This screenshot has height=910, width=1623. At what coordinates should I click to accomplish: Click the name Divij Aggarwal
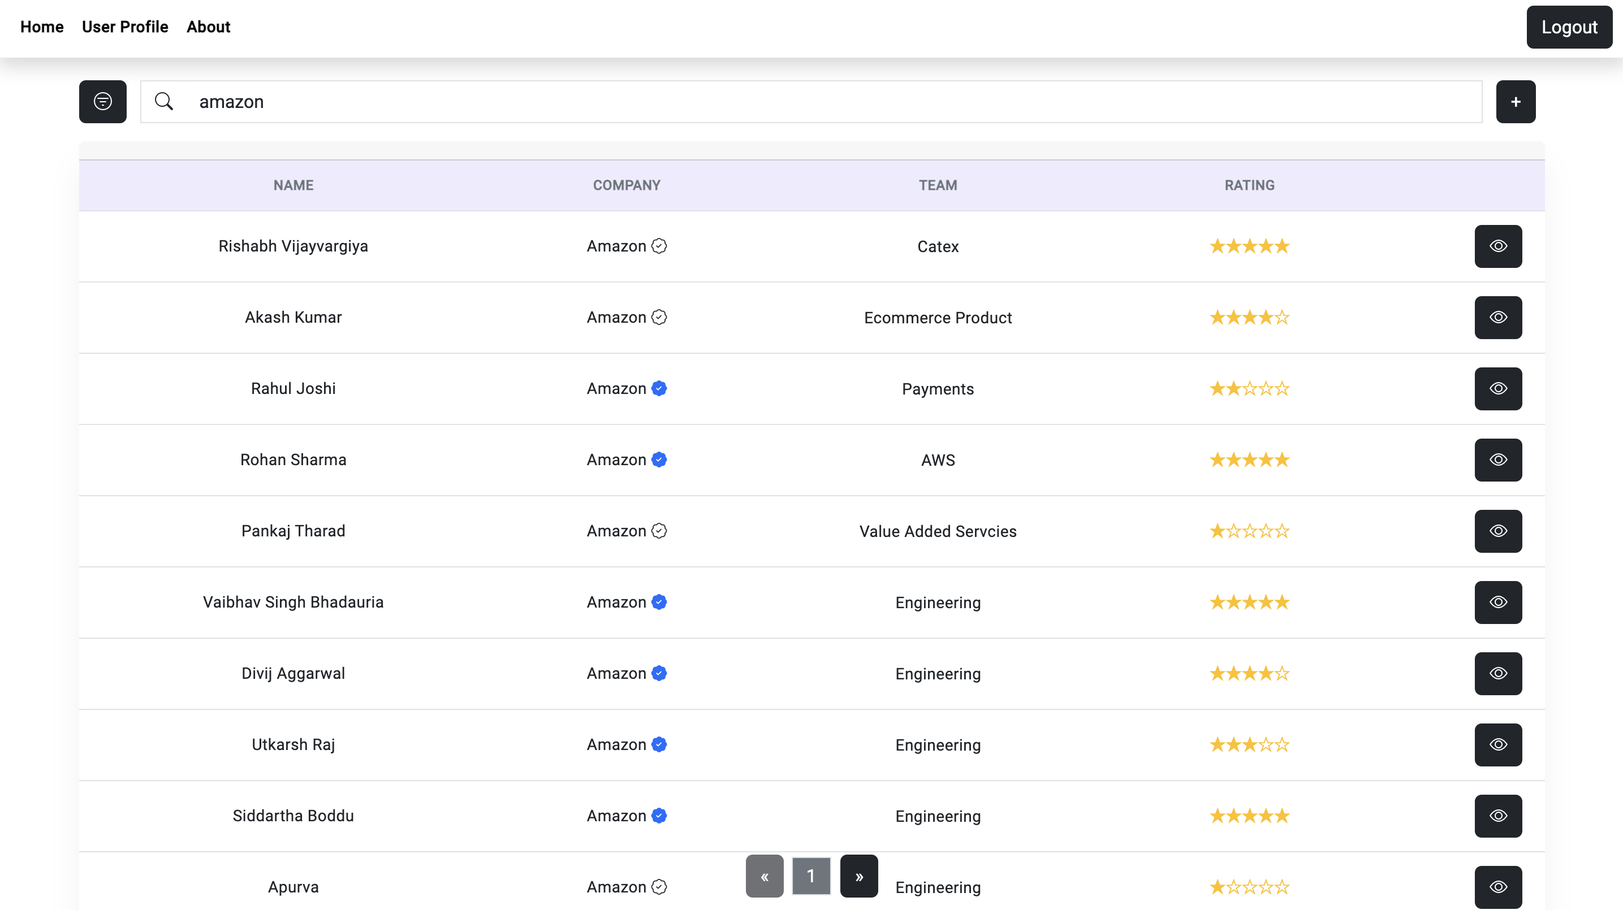(293, 673)
